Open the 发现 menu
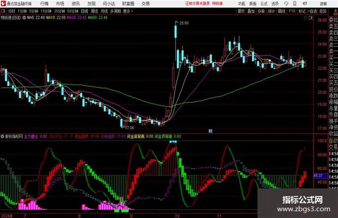 (91, 4)
